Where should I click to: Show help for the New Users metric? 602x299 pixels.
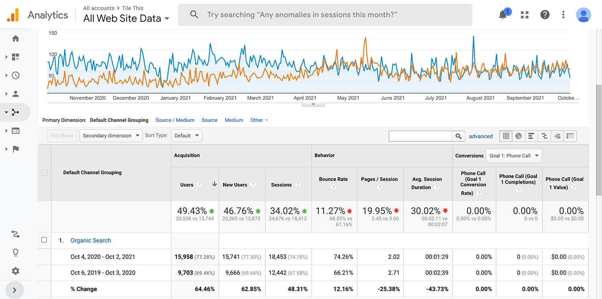253,184
